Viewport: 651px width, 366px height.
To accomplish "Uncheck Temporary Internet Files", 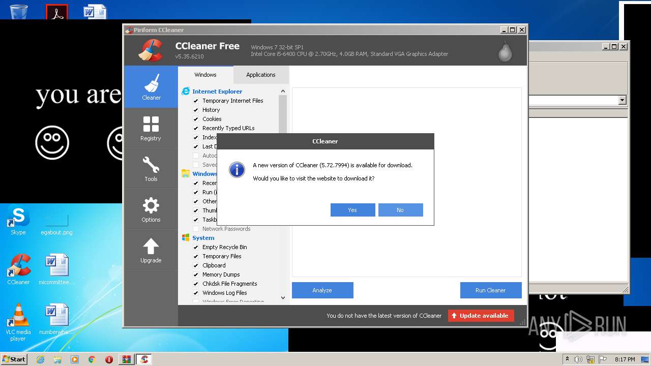I will pos(196,101).
